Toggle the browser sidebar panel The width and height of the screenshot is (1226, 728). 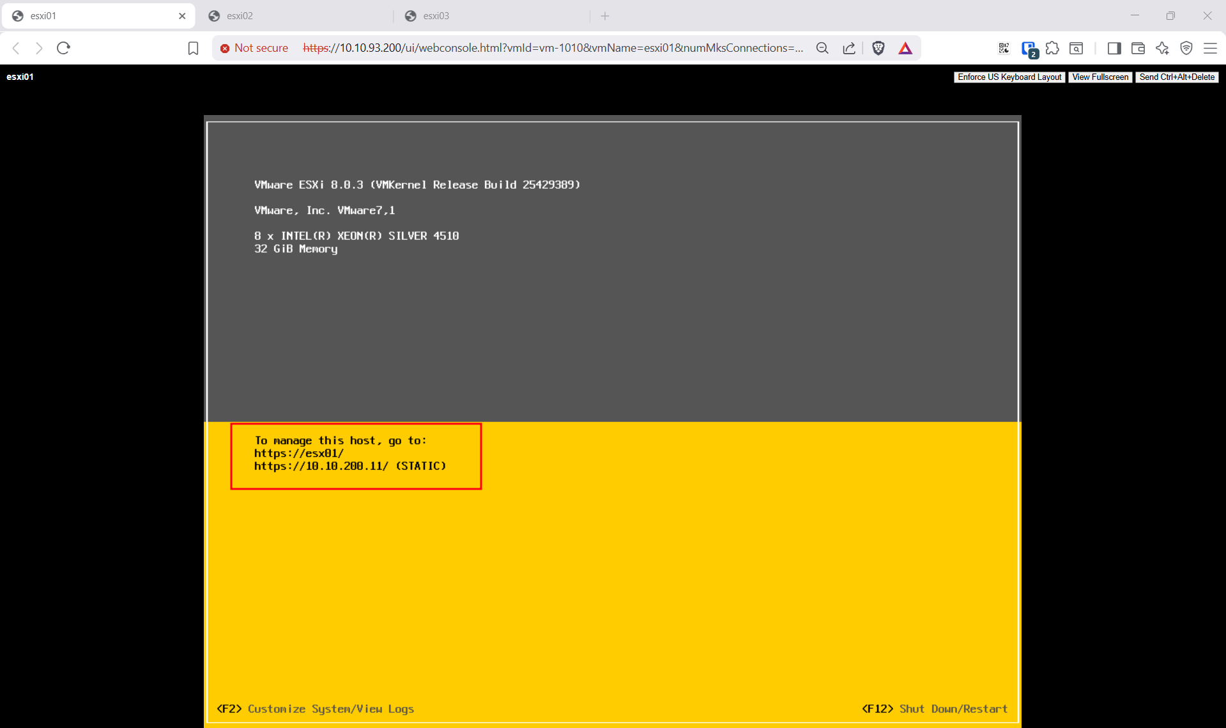[1114, 48]
